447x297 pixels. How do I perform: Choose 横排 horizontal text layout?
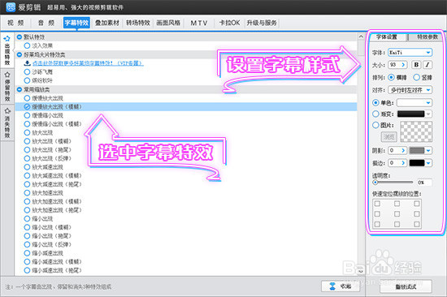[392, 77]
